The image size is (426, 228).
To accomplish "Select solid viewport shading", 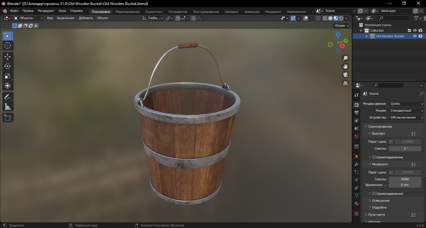I will [x=330, y=18].
